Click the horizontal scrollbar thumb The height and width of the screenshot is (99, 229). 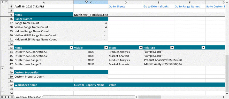pyautogui.click(x=150, y=97)
